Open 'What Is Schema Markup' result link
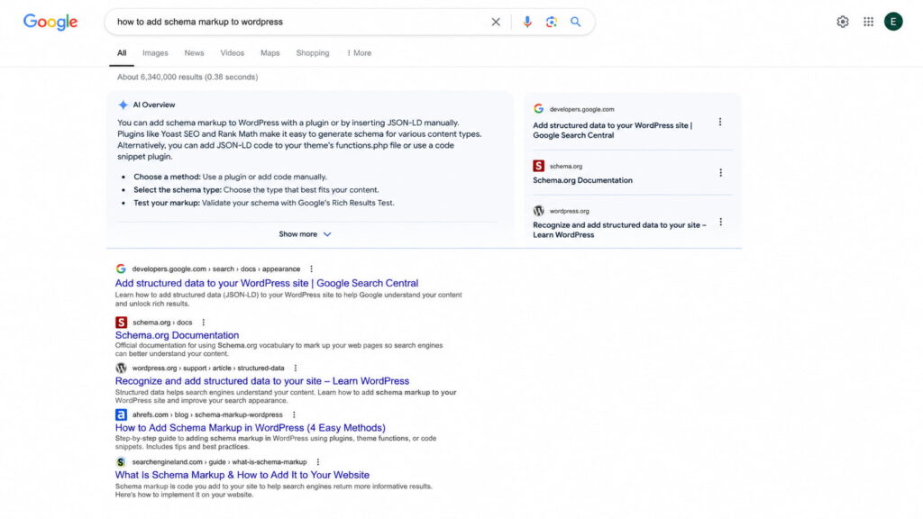The height and width of the screenshot is (519, 923). pyautogui.click(x=242, y=475)
